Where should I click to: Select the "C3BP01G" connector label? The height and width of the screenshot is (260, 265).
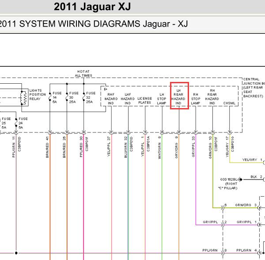pos(233,144)
